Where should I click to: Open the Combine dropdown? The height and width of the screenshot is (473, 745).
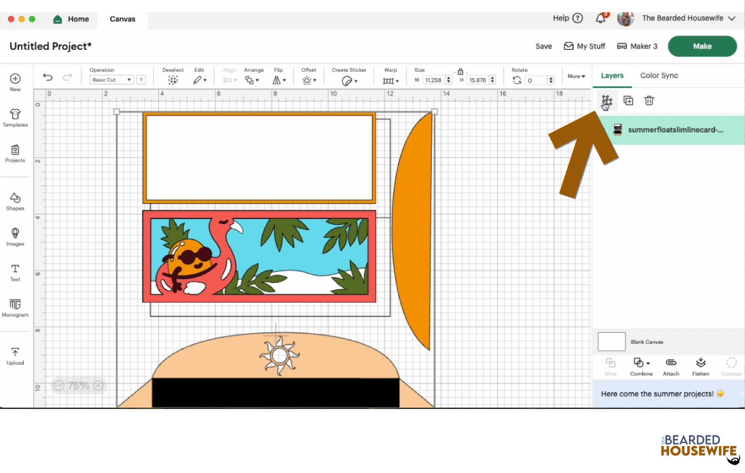pyautogui.click(x=641, y=366)
